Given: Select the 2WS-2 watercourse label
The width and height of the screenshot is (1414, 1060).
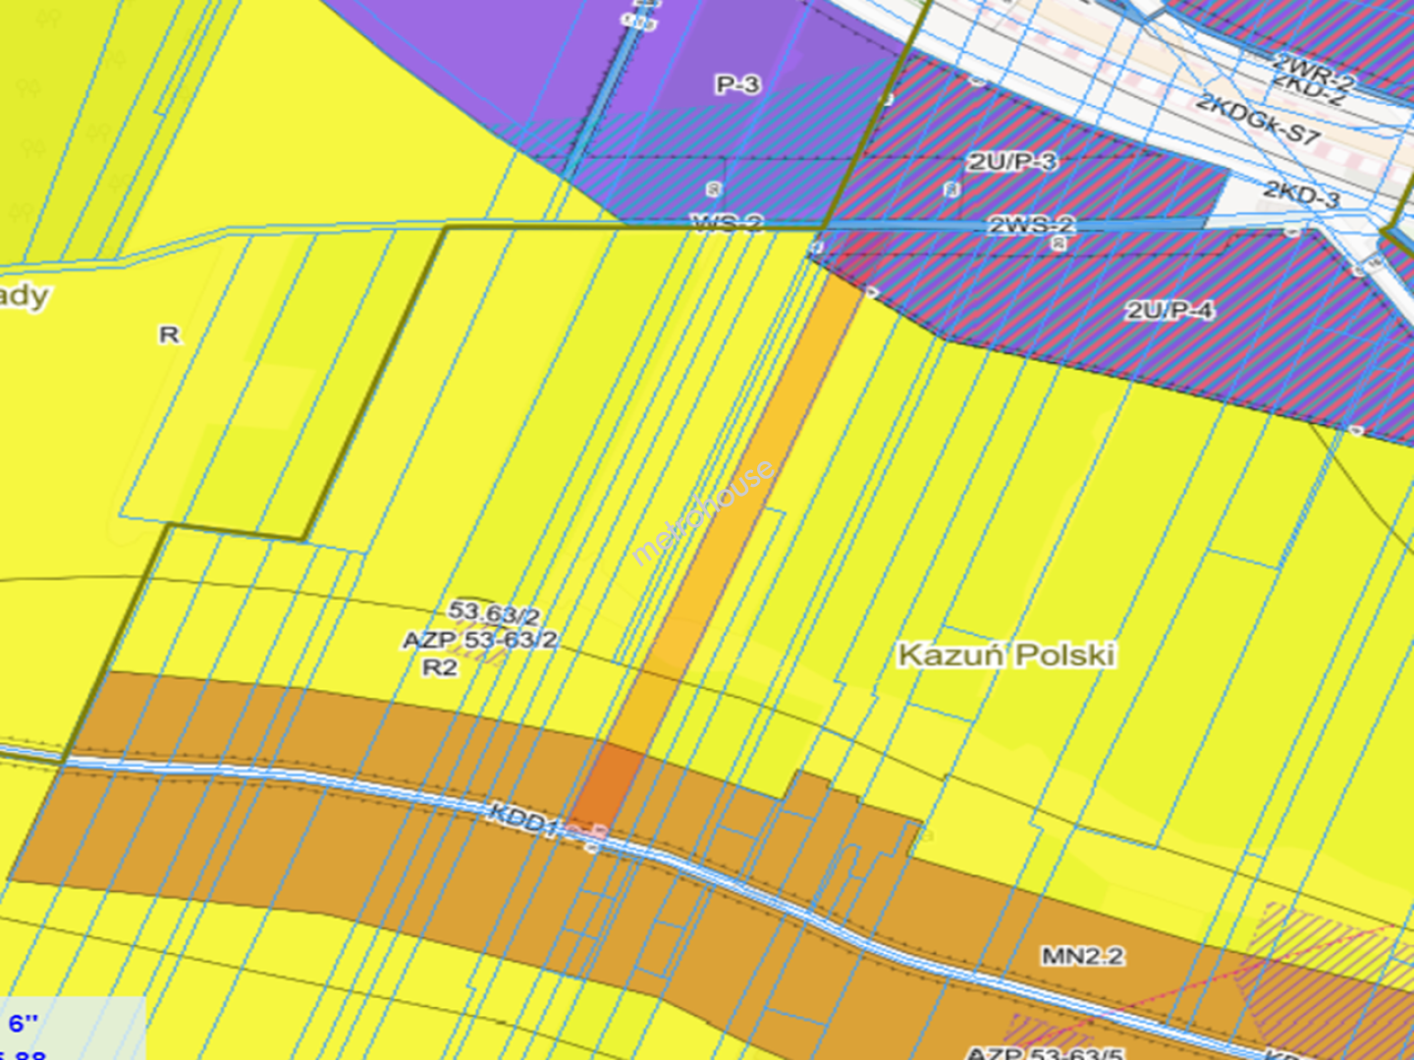Looking at the screenshot, I should tap(1031, 225).
